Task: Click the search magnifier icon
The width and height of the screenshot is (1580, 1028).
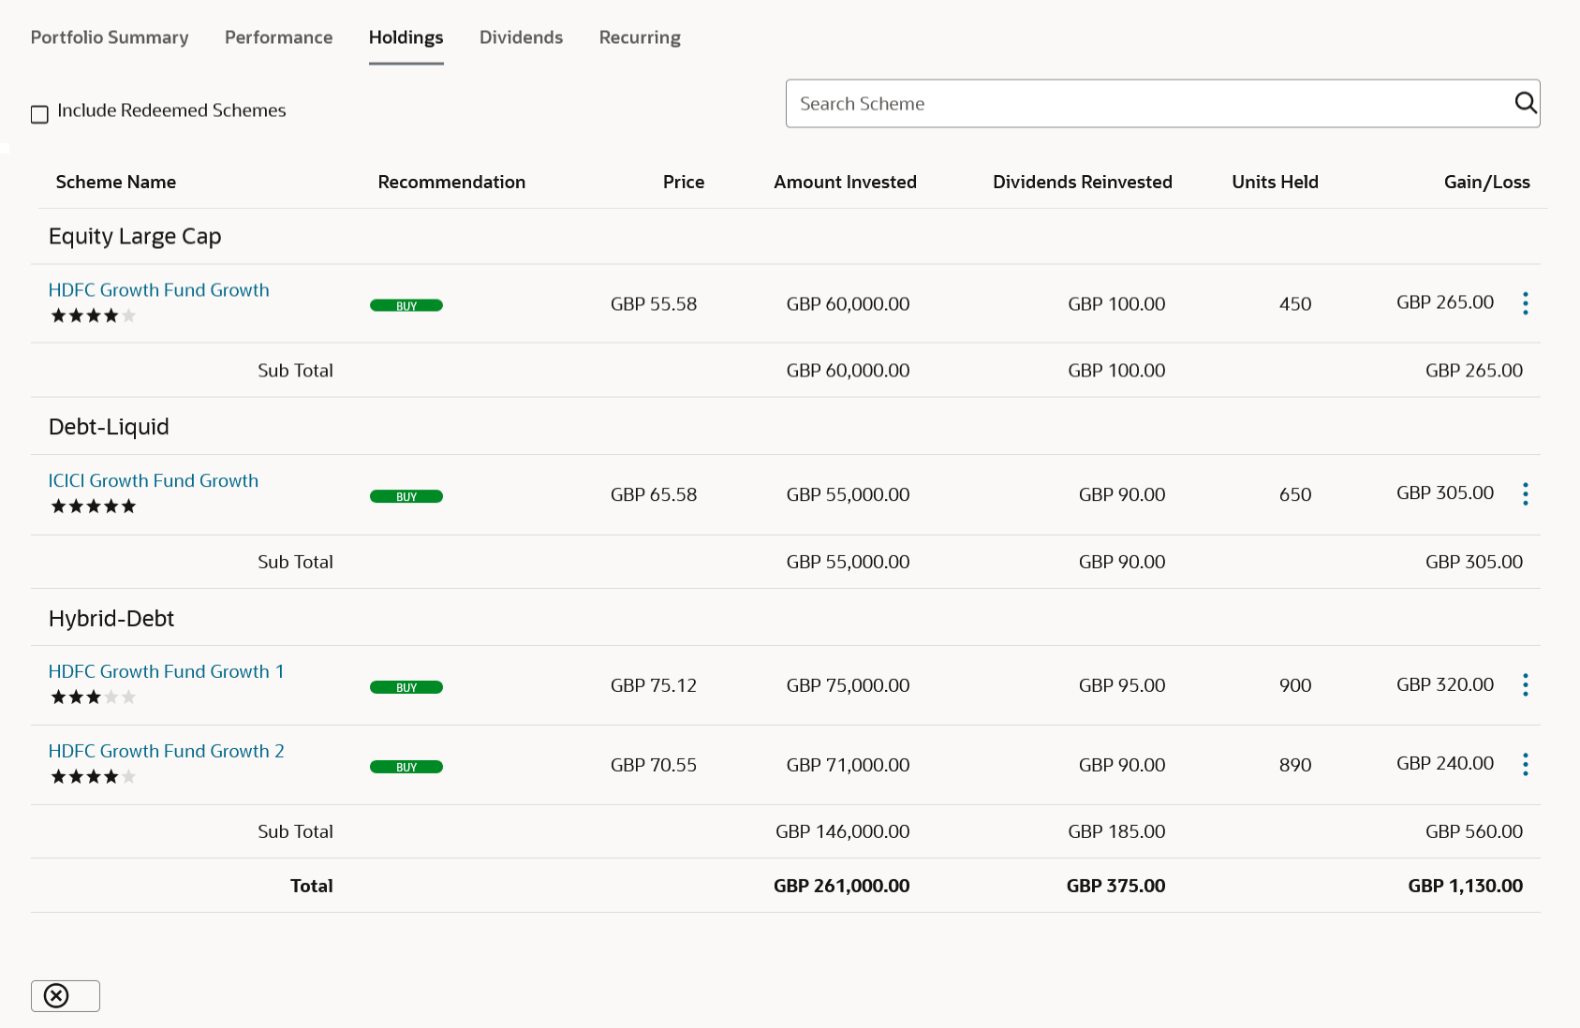Action: tap(1525, 103)
